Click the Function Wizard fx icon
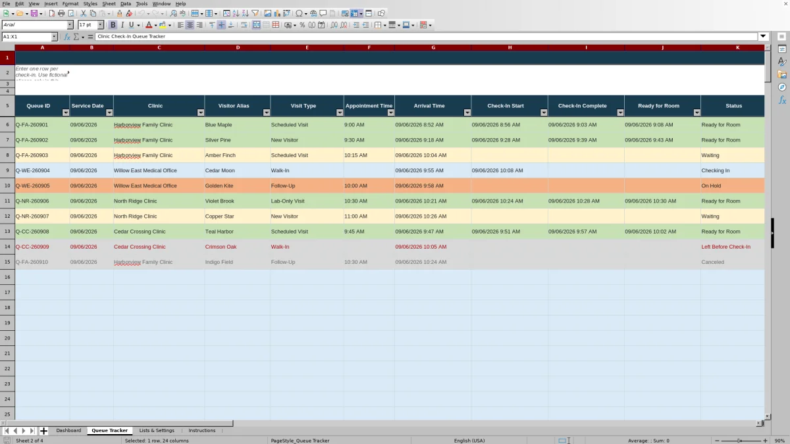Screen dimensions: 790x444 coord(66,37)
